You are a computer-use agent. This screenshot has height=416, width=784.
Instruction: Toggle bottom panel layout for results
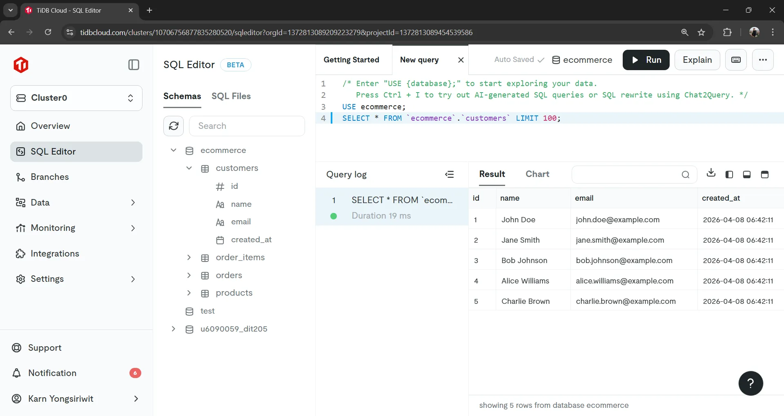[747, 174]
